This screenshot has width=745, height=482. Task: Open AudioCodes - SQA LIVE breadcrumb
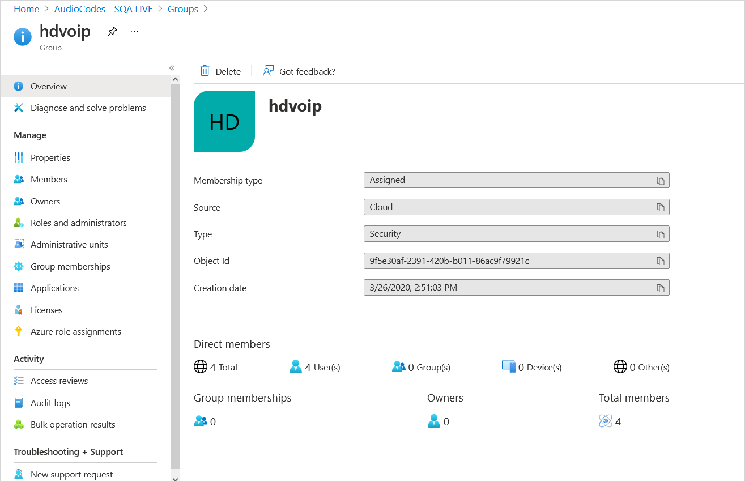click(x=104, y=9)
